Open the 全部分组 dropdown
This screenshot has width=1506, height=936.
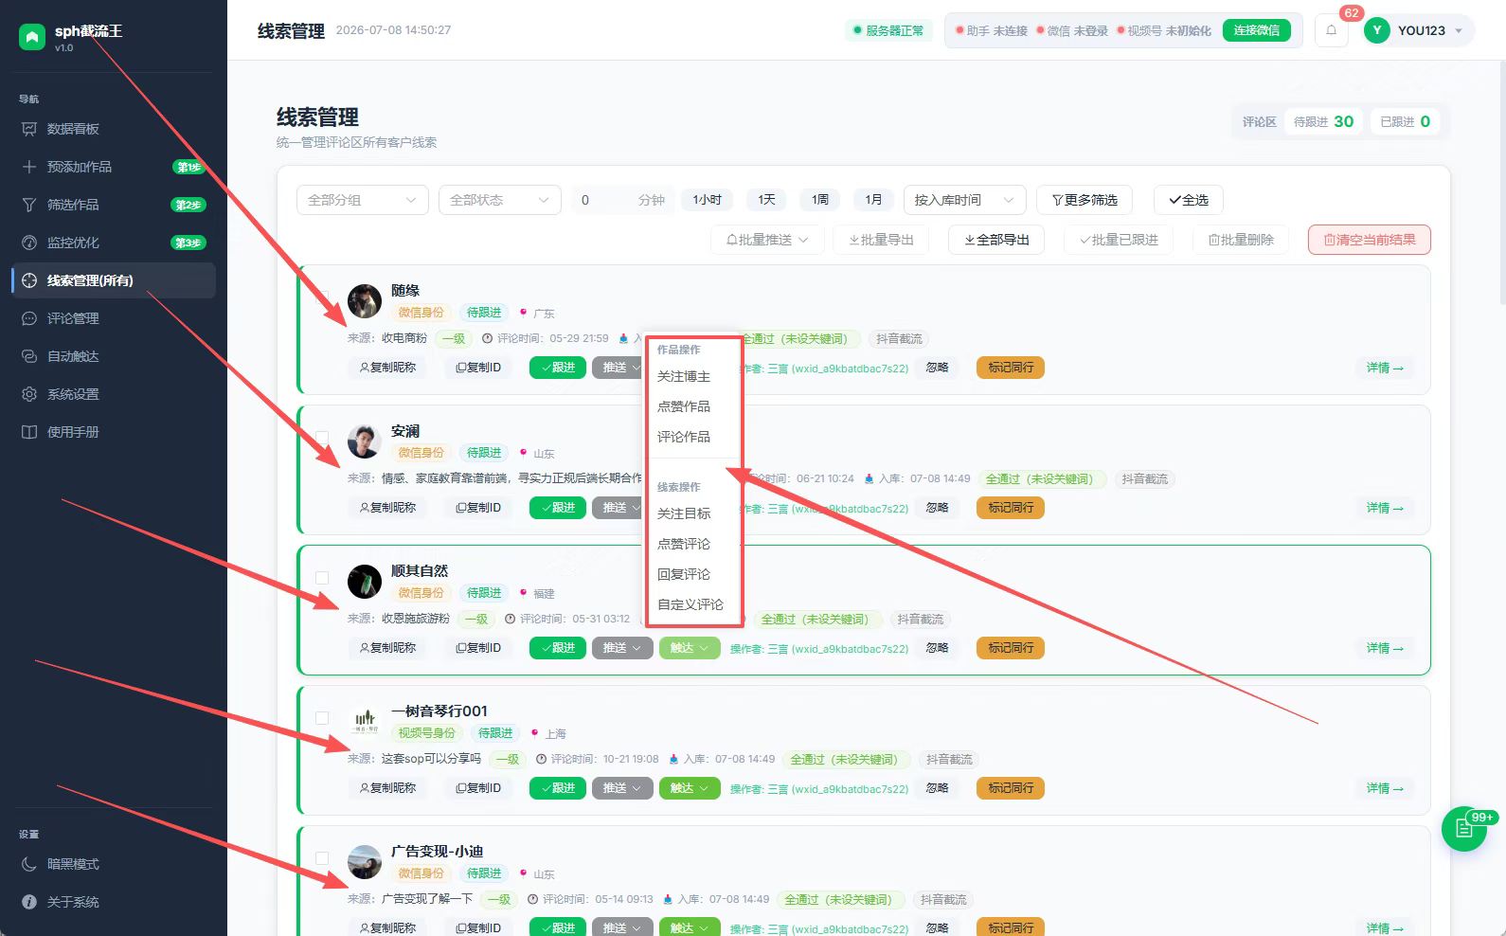(x=363, y=200)
